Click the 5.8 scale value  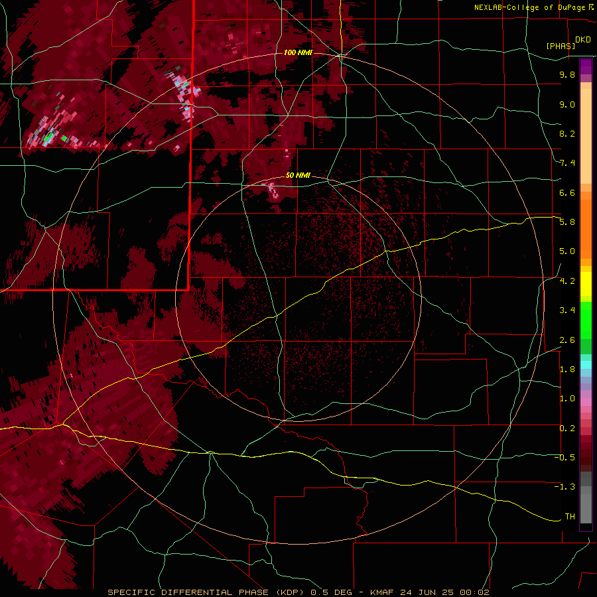pos(567,222)
